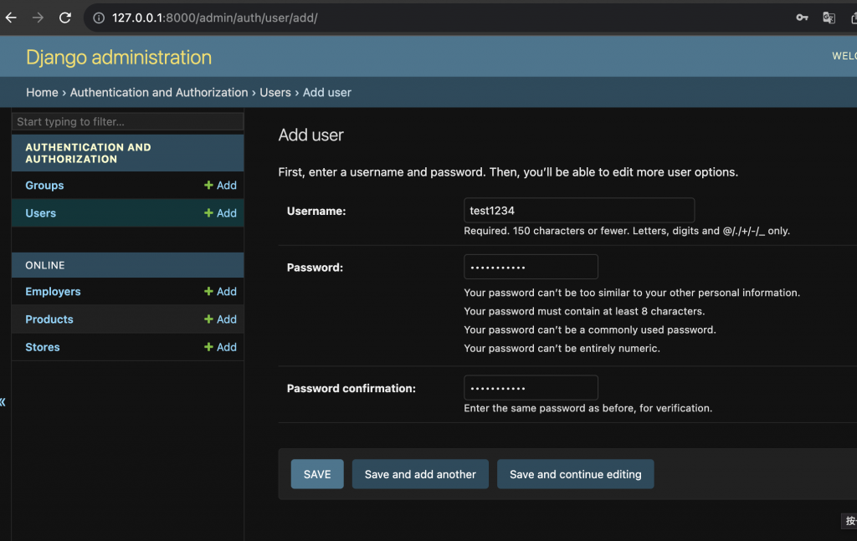Click the SAVE button
The height and width of the screenshot is (541, 857).
(317, 474)
